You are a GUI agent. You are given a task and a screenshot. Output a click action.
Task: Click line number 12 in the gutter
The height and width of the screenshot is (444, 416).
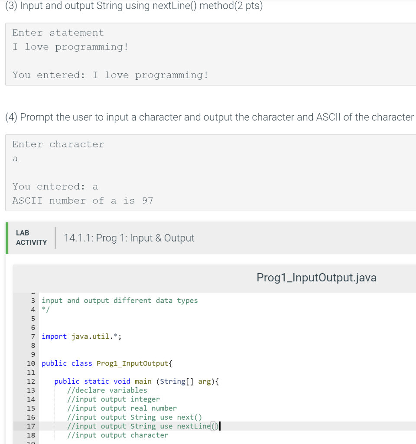pyautogui.click(x=31, y=382)
